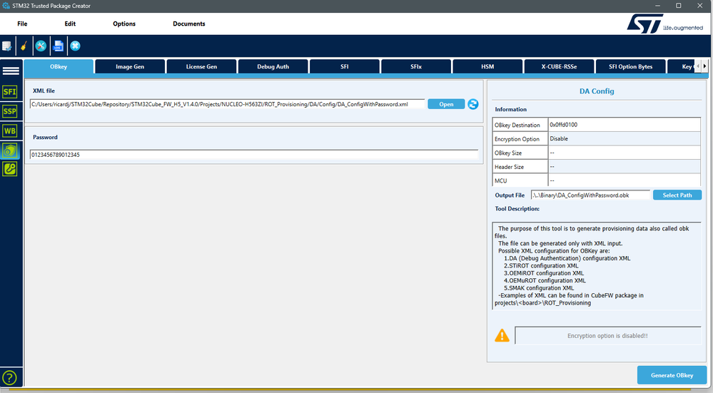Click the round blue X toolbar icon
This screenshot has height=393, width=713.
tap(76, 46)
